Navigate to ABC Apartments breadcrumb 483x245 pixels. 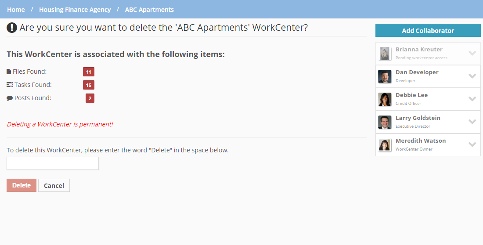click(149, 9)
